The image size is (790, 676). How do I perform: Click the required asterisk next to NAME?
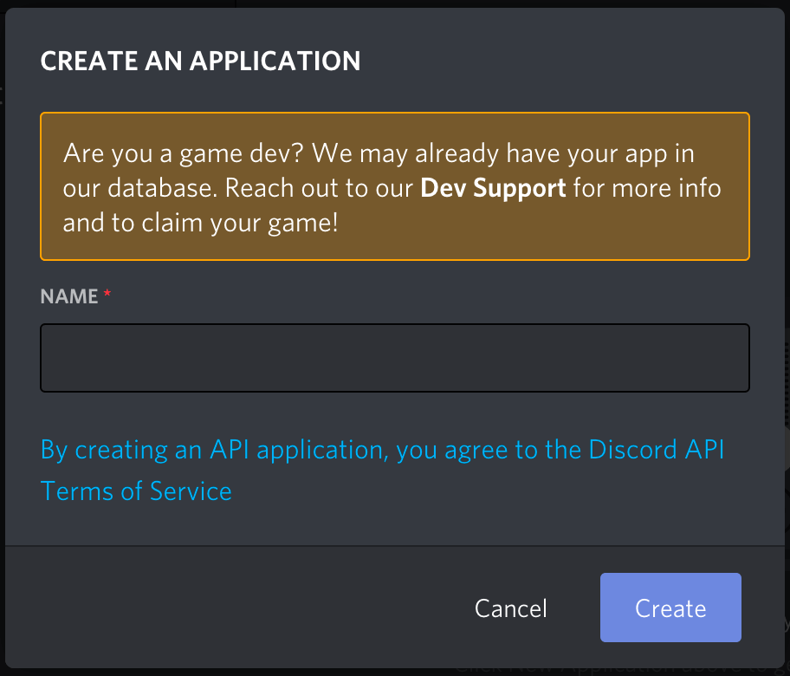tap(106, 294)
